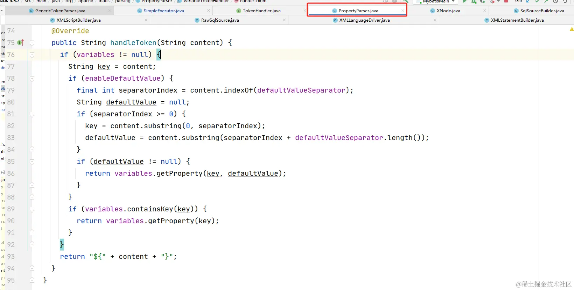
Task: Commit changes with the Git checkmark icon
Action: (x=537, y=1)
